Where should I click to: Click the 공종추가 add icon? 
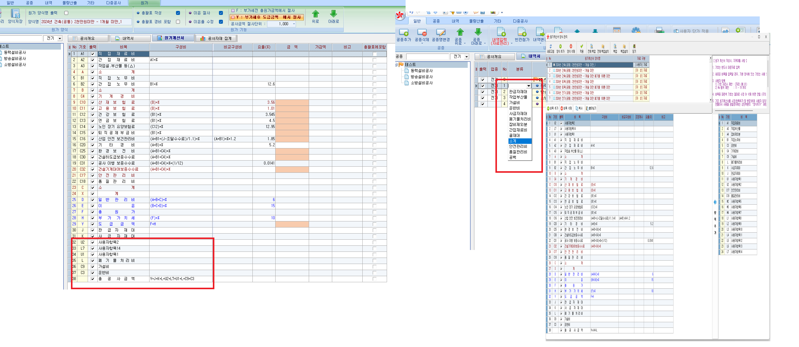coord(403,33)
